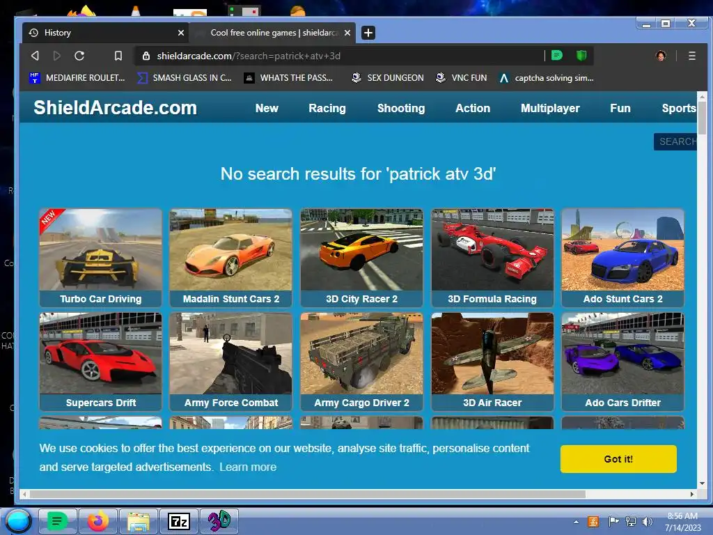Image resolution: width=713 pixels, height=535 pixels.
Task: Open the Racing games category
Action: [x=327, y=108]
